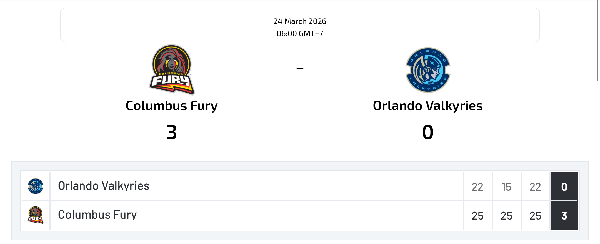Open Orlando Valkyries team heading link

(428, 106)
